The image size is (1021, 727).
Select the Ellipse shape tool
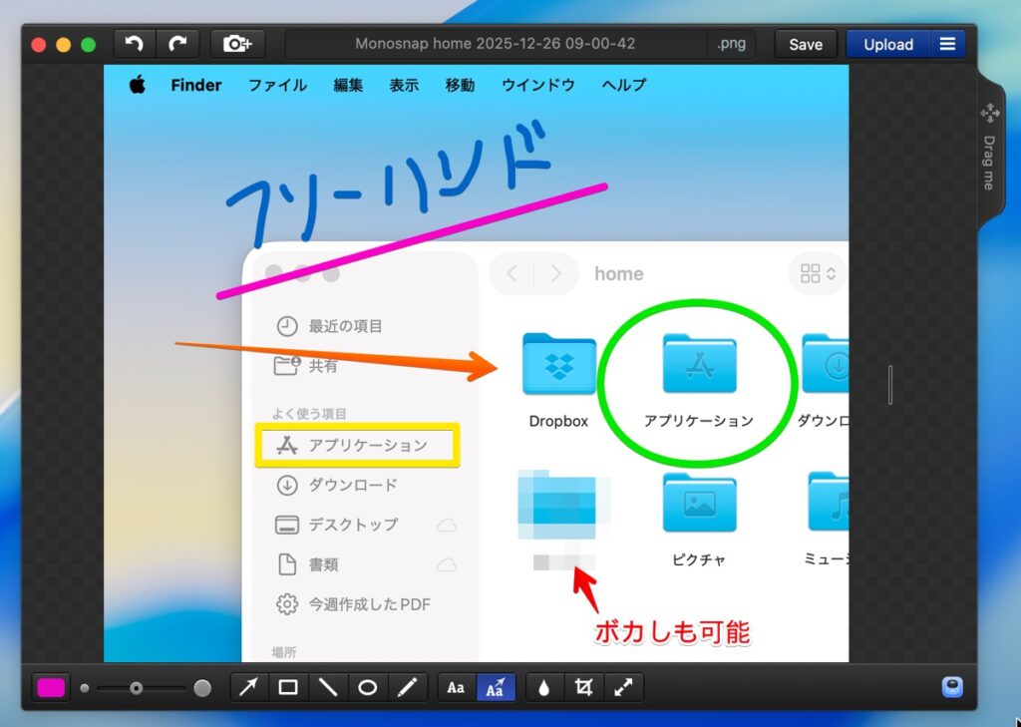[367, 687]
